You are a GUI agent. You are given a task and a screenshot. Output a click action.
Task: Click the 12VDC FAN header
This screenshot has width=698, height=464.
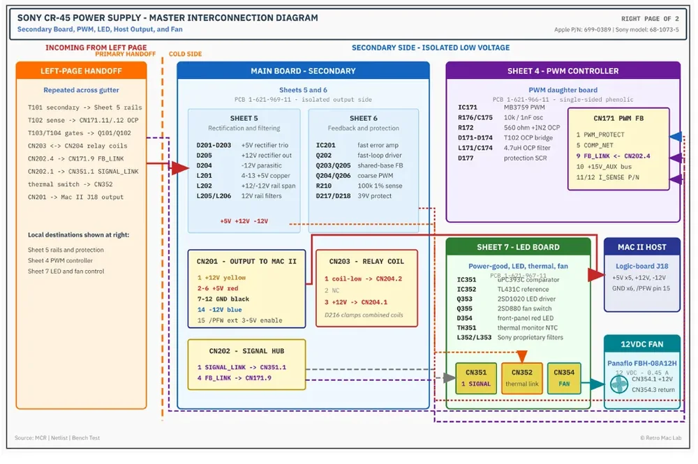(642, 344)
